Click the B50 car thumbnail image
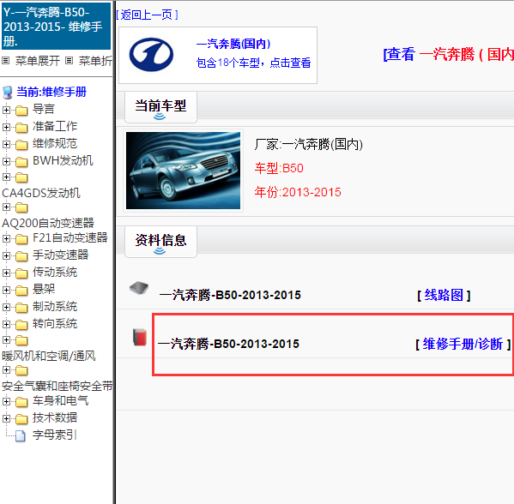Viewport: 514px width, 504px height. coord(183,171)
